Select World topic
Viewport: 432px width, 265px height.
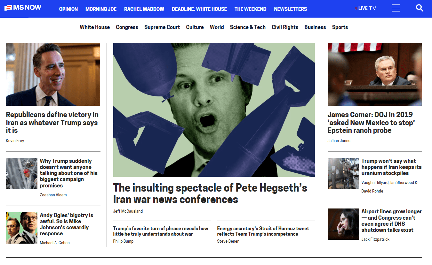tap(217, 27)
